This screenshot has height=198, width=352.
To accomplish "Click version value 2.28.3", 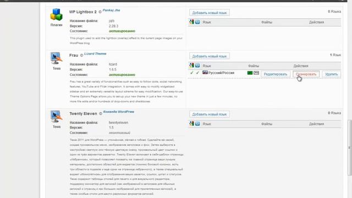I will coord(113,26).
